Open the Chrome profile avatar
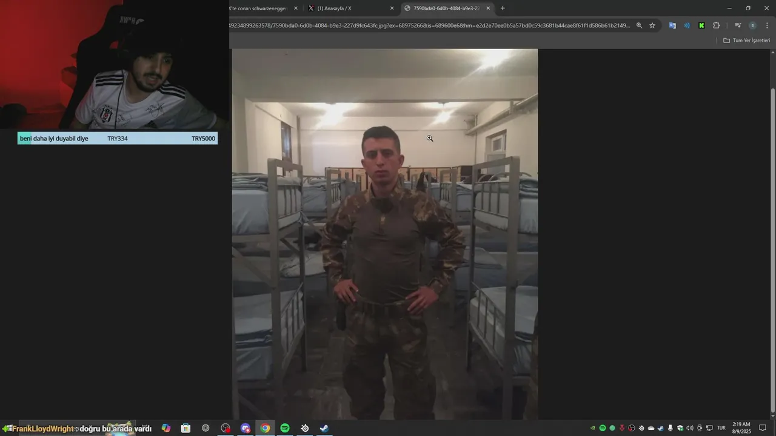This screenshot has height=436, width=776. (752, 25)
